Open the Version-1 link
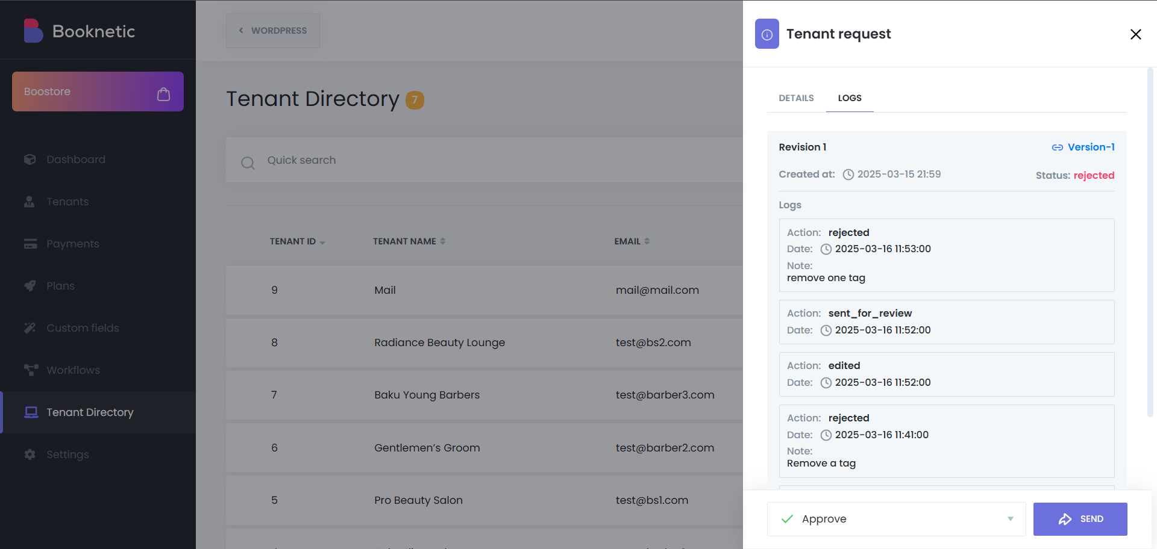This screenshot has width=1157, height=549. point(1083,147)
